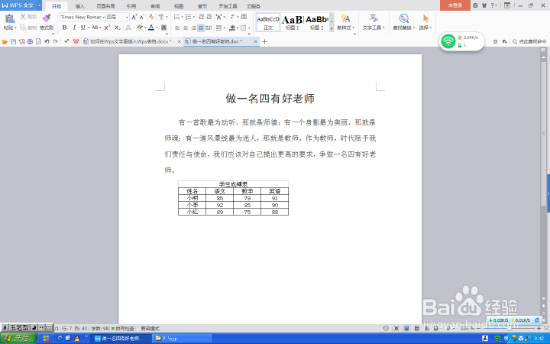This screenshot has width=550, height=344.
Task: Switch to the Insert ribbon tab
Action: click(x=80, y=6)
